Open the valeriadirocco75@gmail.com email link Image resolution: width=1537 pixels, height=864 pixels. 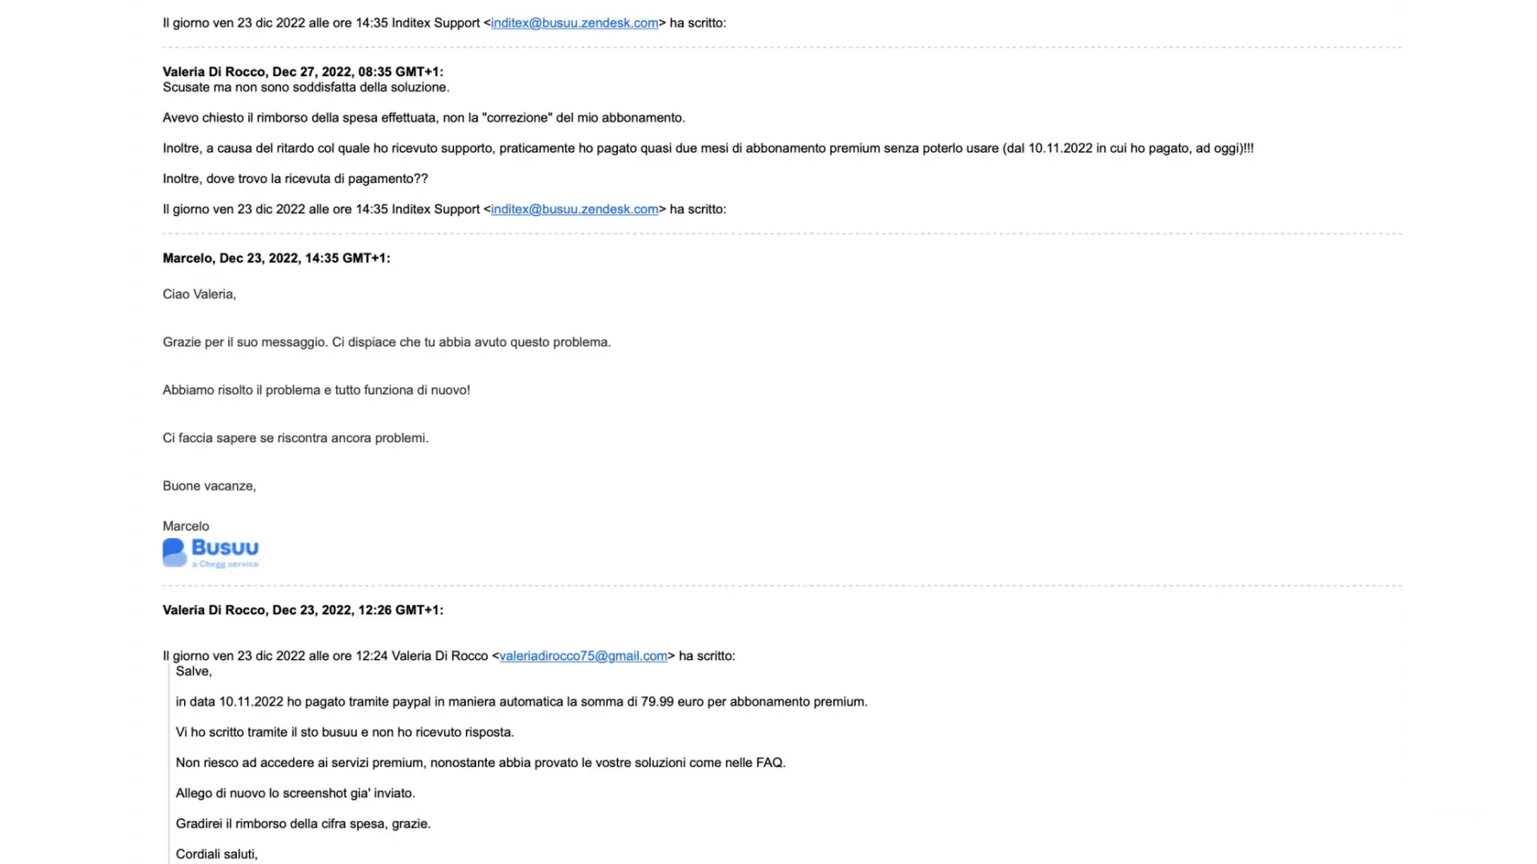coord(584,656)
